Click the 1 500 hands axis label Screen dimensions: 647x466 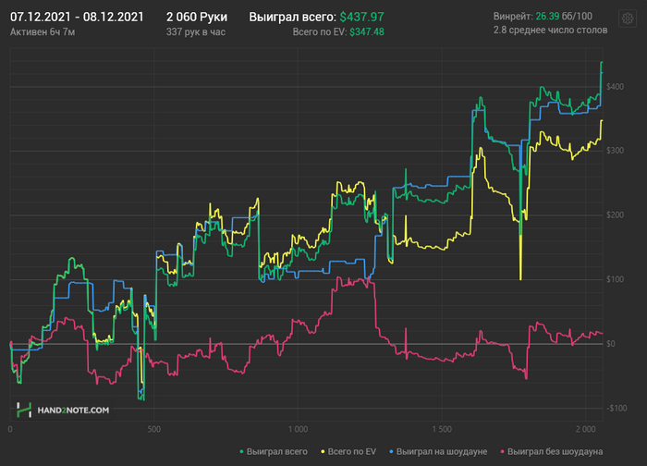pos(442,430)
